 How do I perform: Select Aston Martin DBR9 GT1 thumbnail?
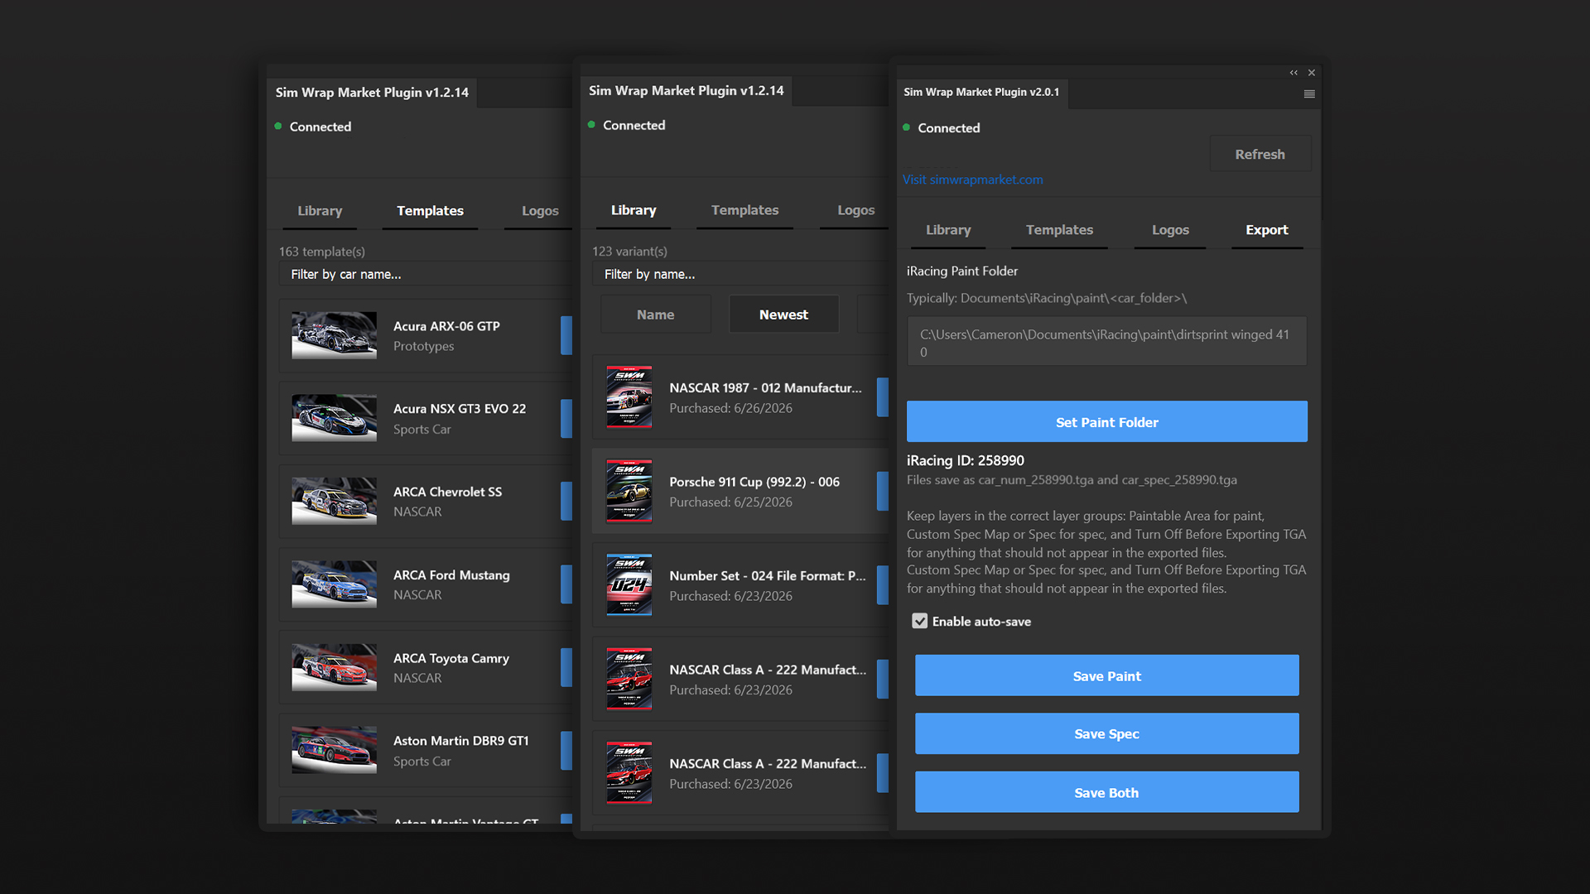pyautogui.click(x=334, y=750)
